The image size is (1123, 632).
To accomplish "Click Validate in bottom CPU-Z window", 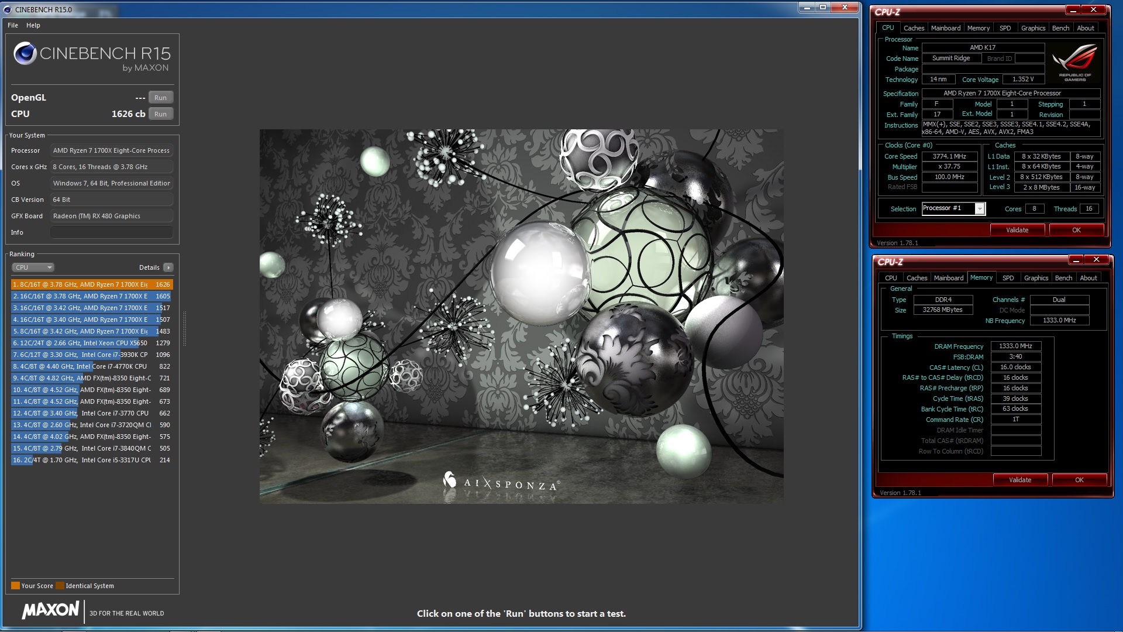I will point(1020,480).
